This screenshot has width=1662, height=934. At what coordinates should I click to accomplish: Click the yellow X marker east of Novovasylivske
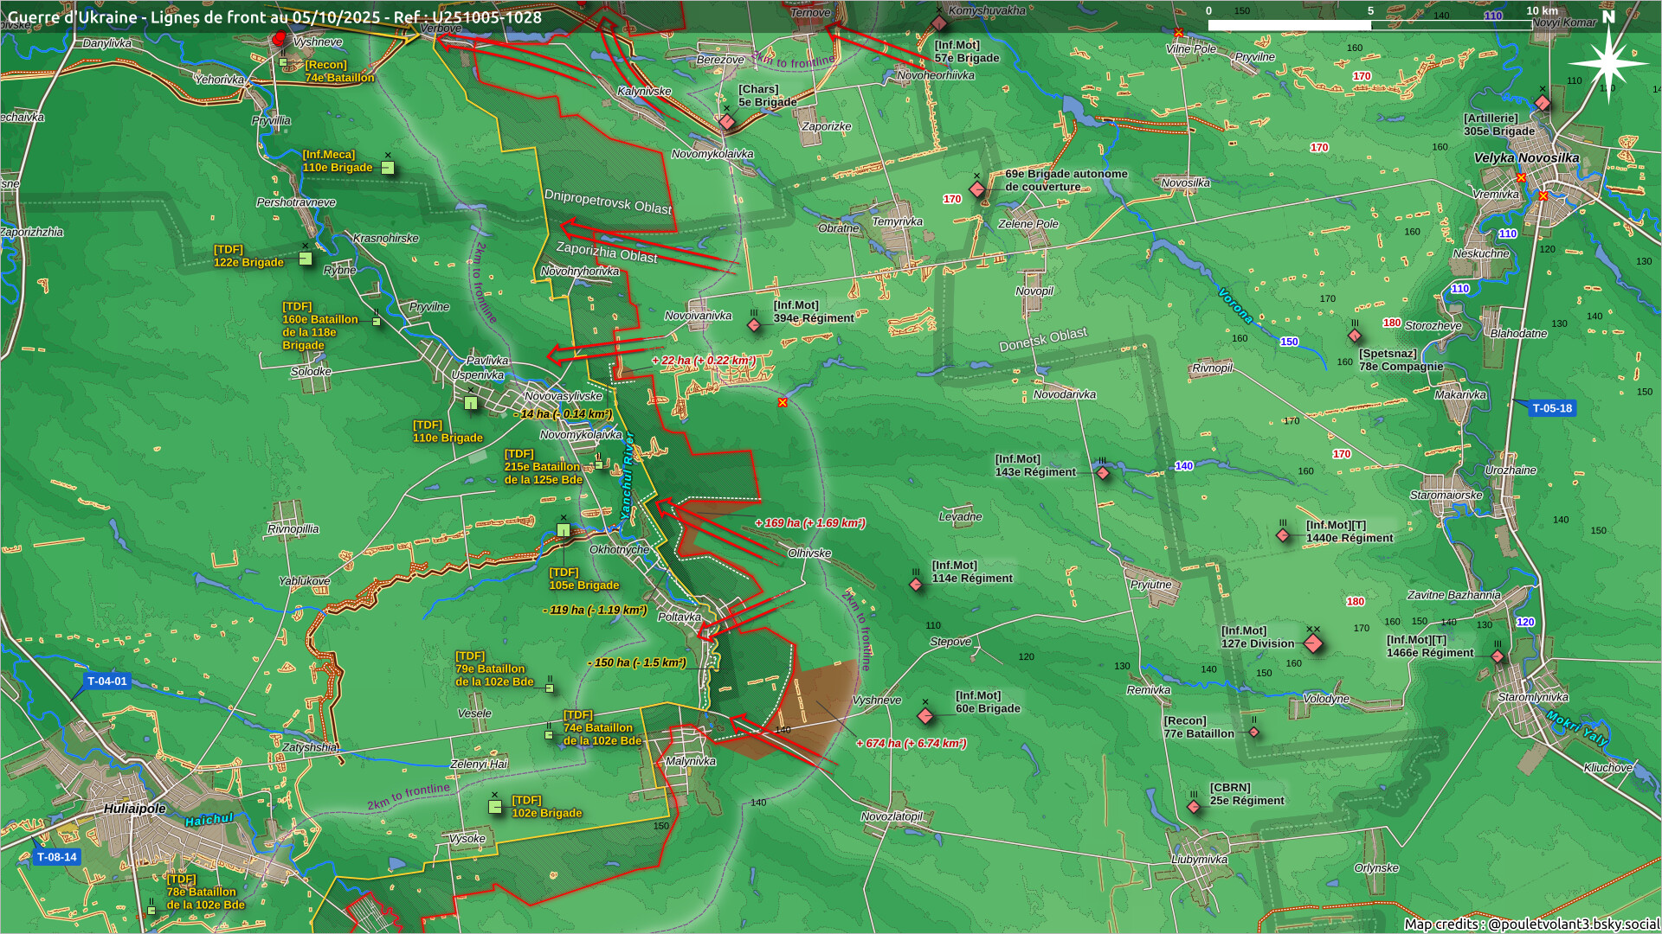[x=783, y=403]
